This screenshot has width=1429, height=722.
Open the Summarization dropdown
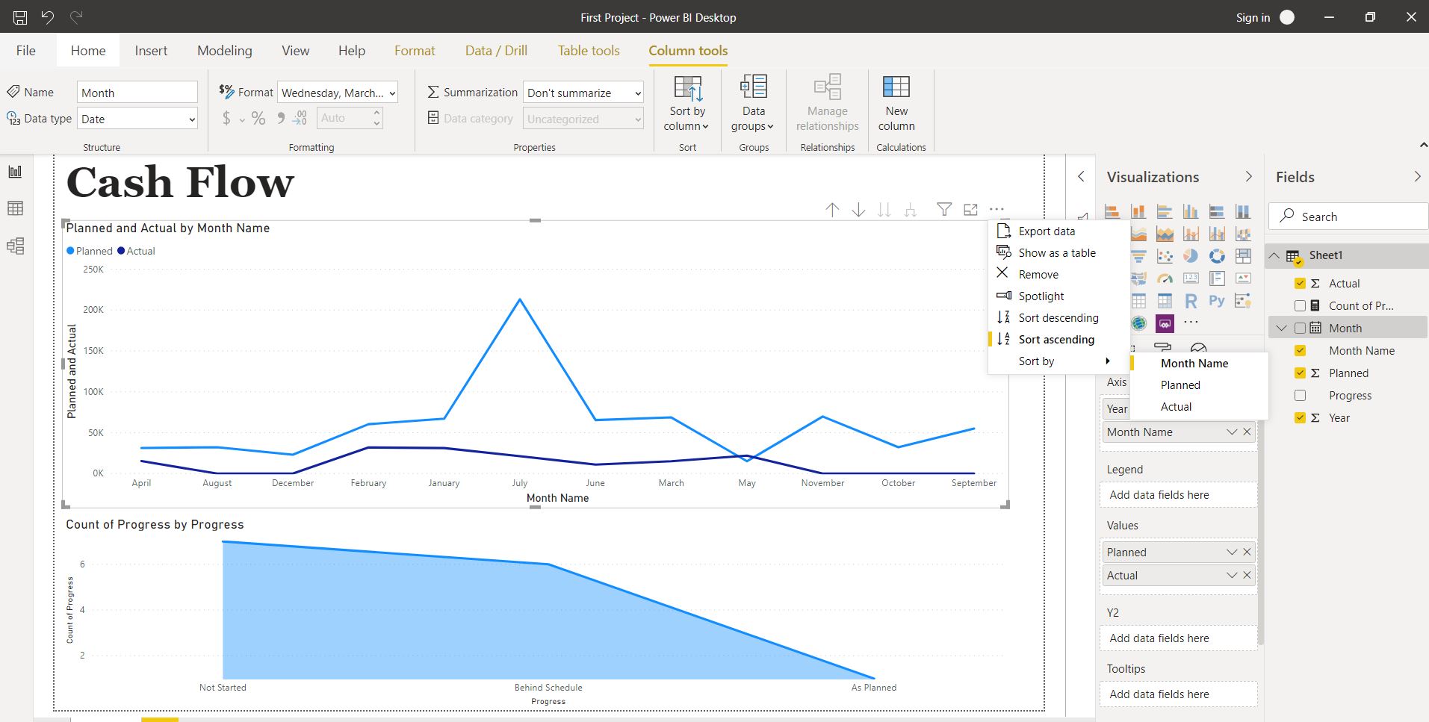tap(583, 93)
